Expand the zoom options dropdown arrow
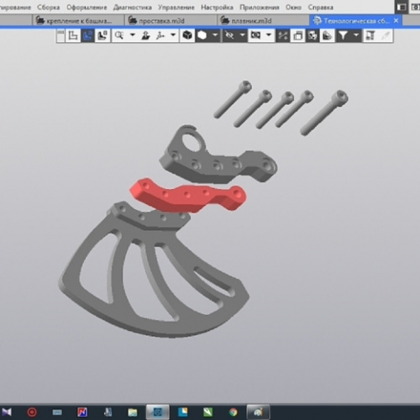The height and width of the screenshot is (420, 420). click(133, 35)
